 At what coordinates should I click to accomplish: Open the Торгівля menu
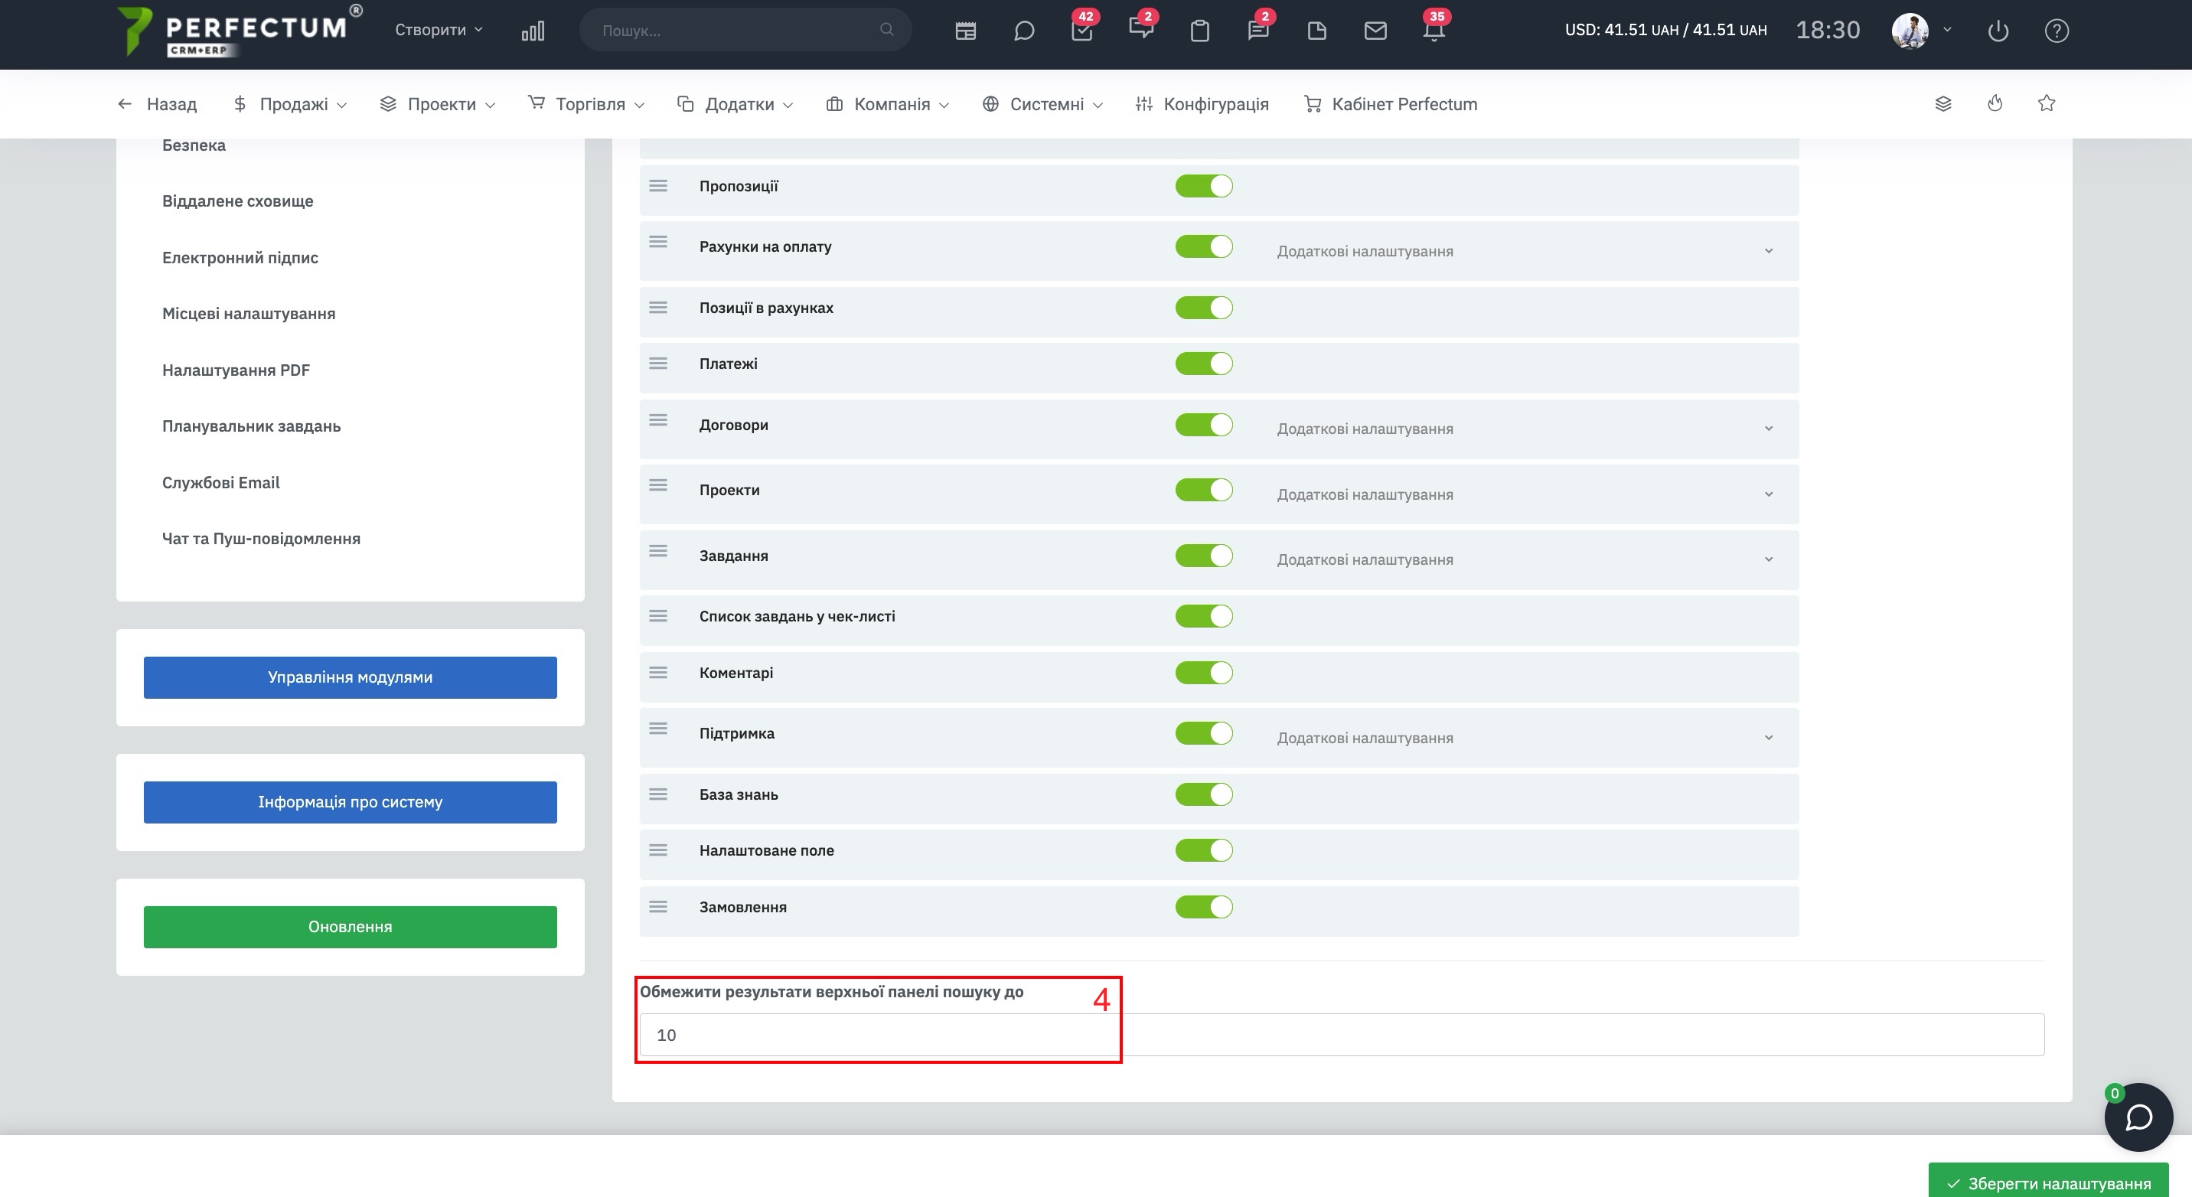[x=586, y=104]
